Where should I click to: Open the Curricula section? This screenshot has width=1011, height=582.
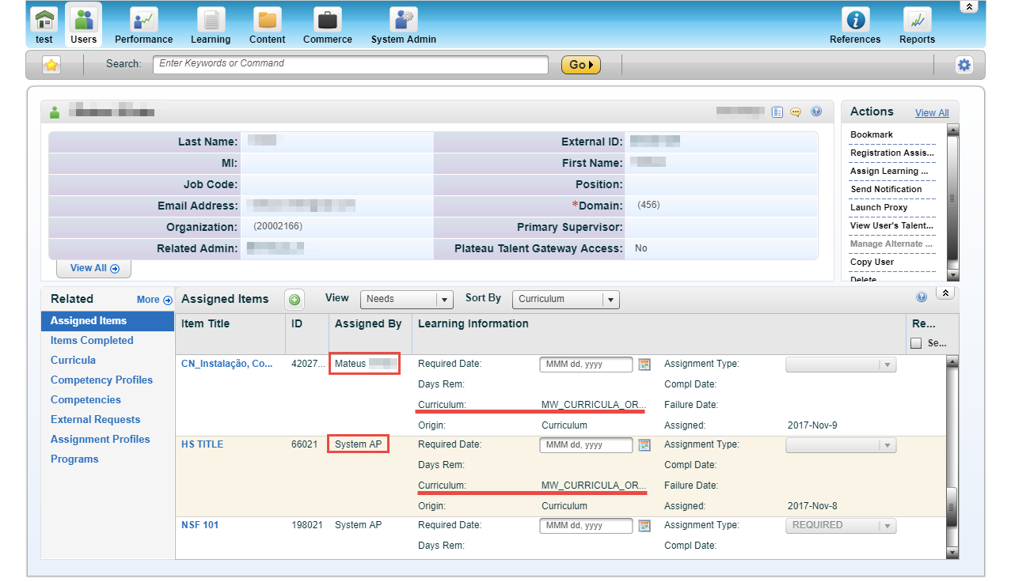click(73, 361)
